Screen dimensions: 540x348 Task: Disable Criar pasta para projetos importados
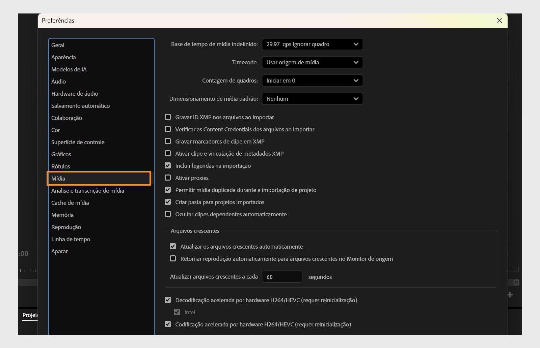pyautogui.click(x=168, y=202)
